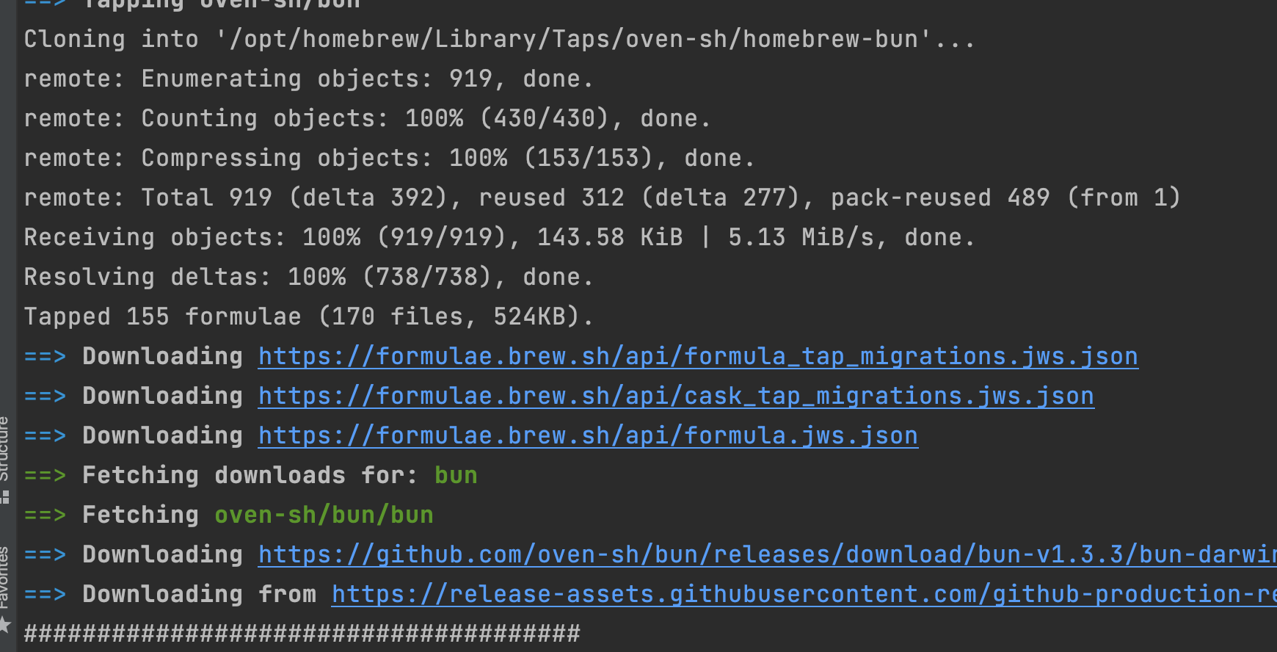
Task: Click the 'remote: Compressing objects' line
Action: pos(389,159)
